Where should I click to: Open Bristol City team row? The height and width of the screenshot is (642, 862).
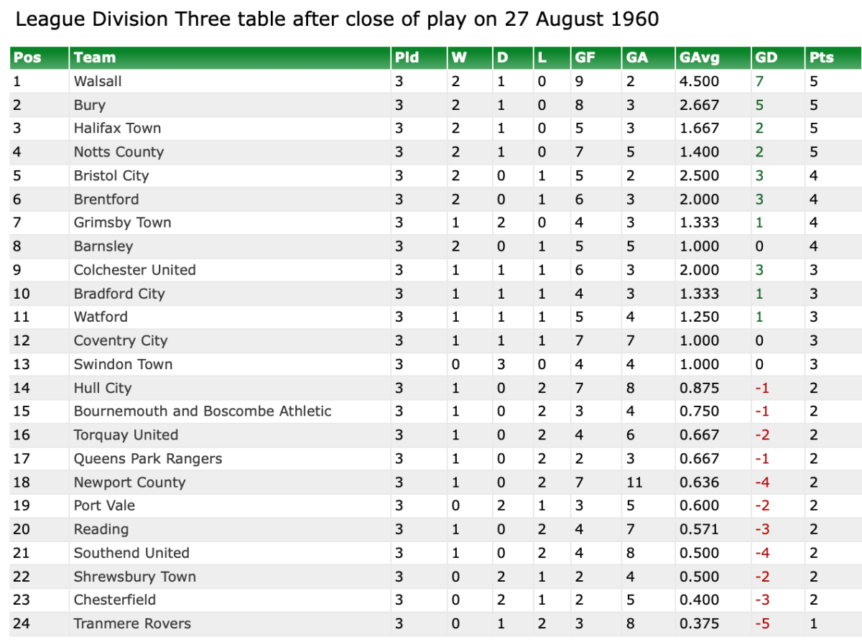tap(111, 176)
